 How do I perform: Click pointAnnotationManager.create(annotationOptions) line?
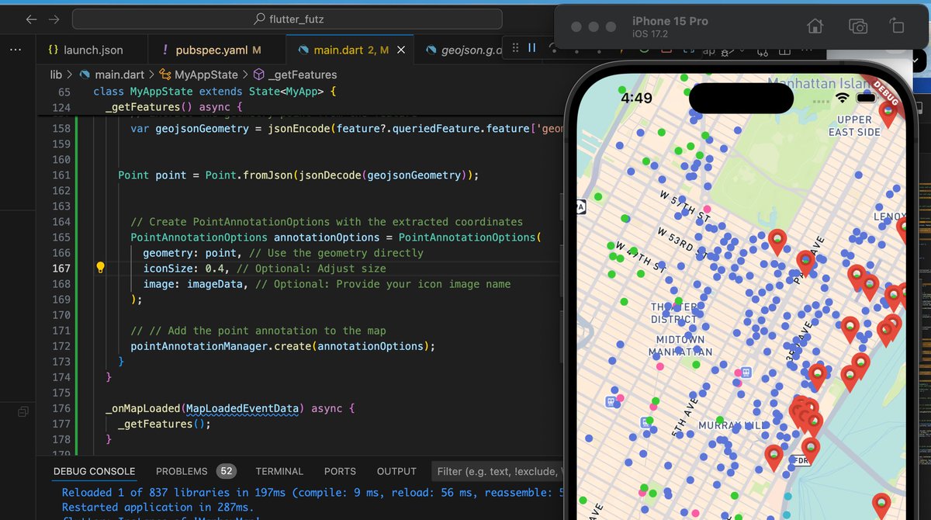click(282, 346)
